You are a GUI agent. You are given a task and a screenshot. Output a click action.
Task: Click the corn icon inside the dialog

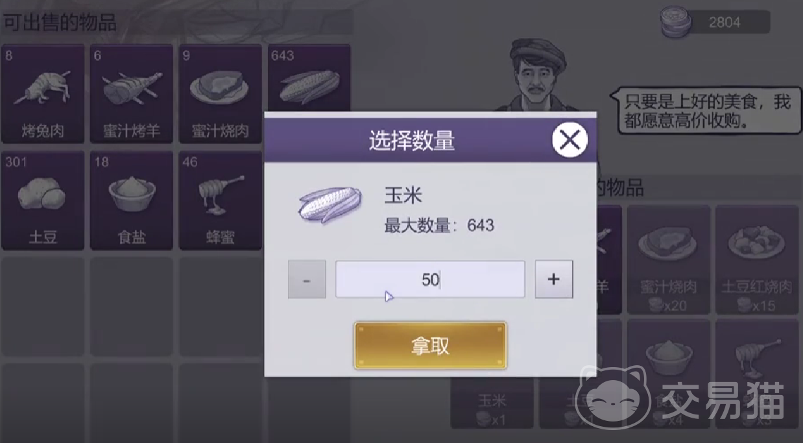(330, 206)
